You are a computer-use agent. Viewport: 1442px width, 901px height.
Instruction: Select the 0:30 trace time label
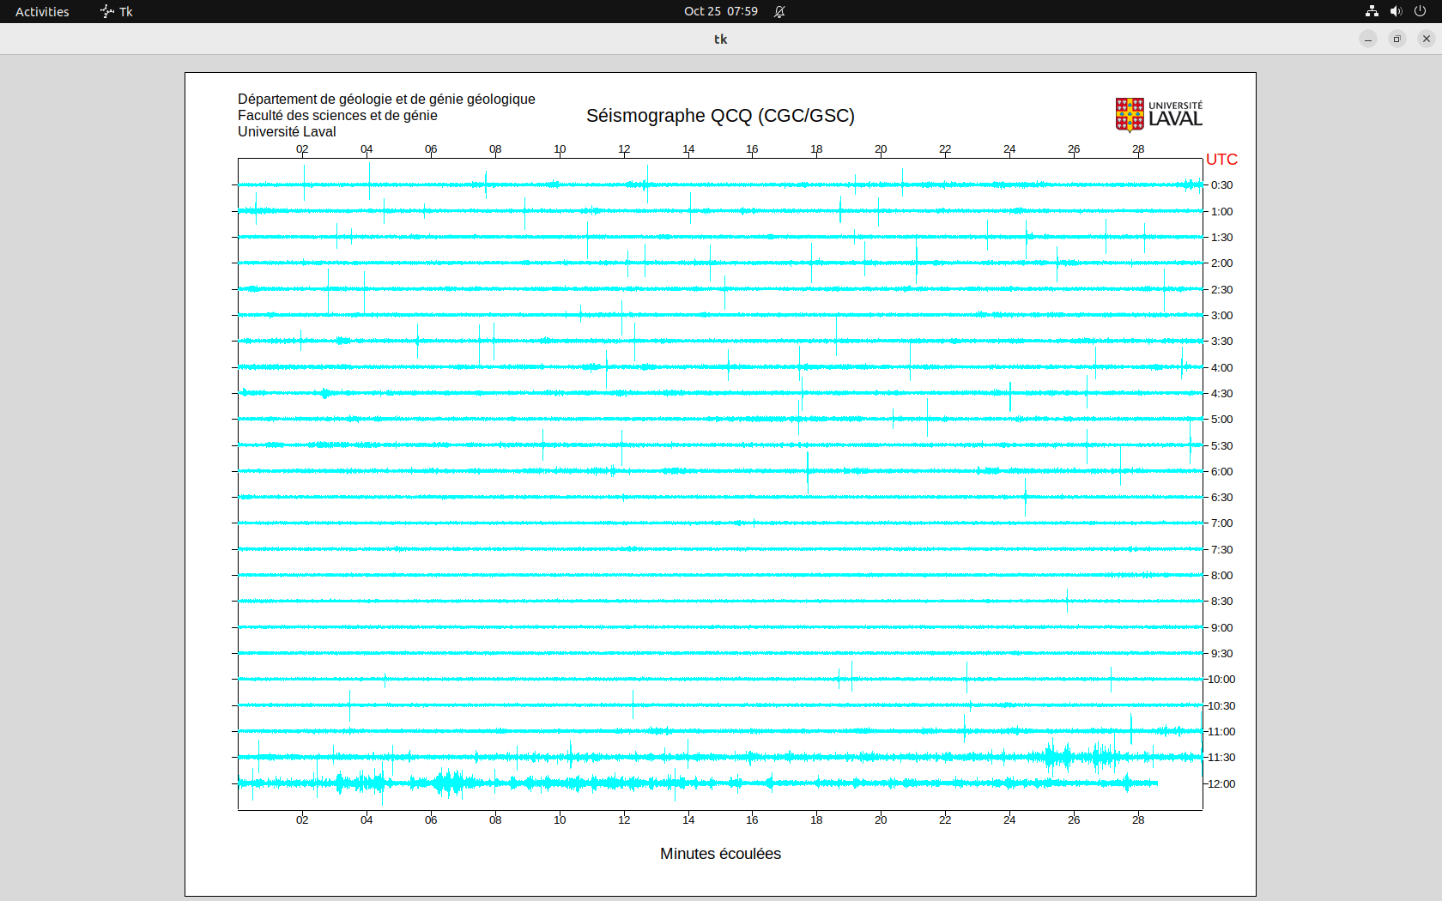1221,185
